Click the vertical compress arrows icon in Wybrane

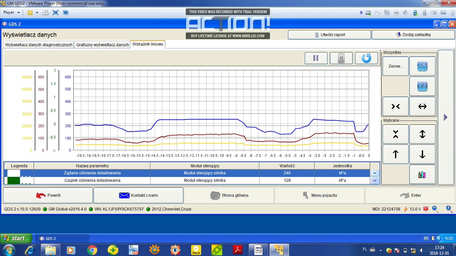click(395, 134)
